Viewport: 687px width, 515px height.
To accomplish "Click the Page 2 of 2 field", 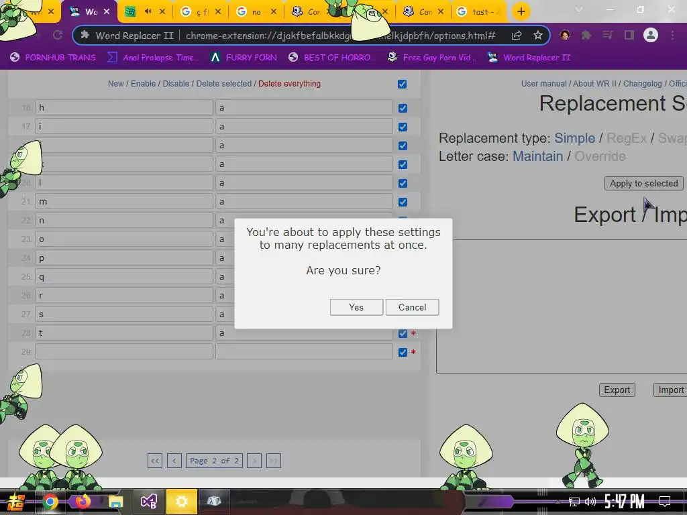I will tap(214, 461).
